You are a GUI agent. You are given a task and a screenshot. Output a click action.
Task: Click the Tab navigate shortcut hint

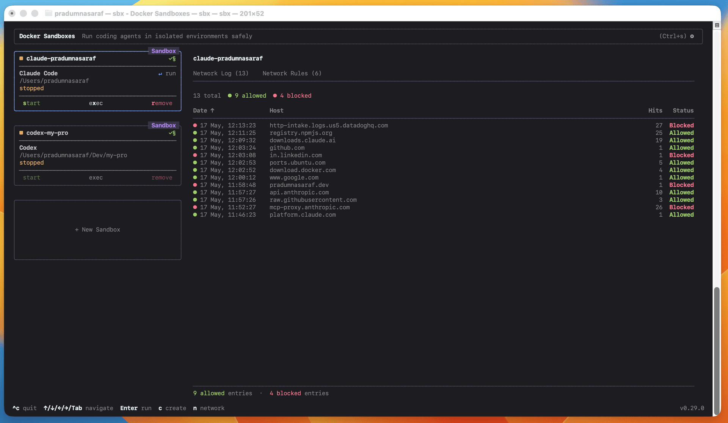78,408
